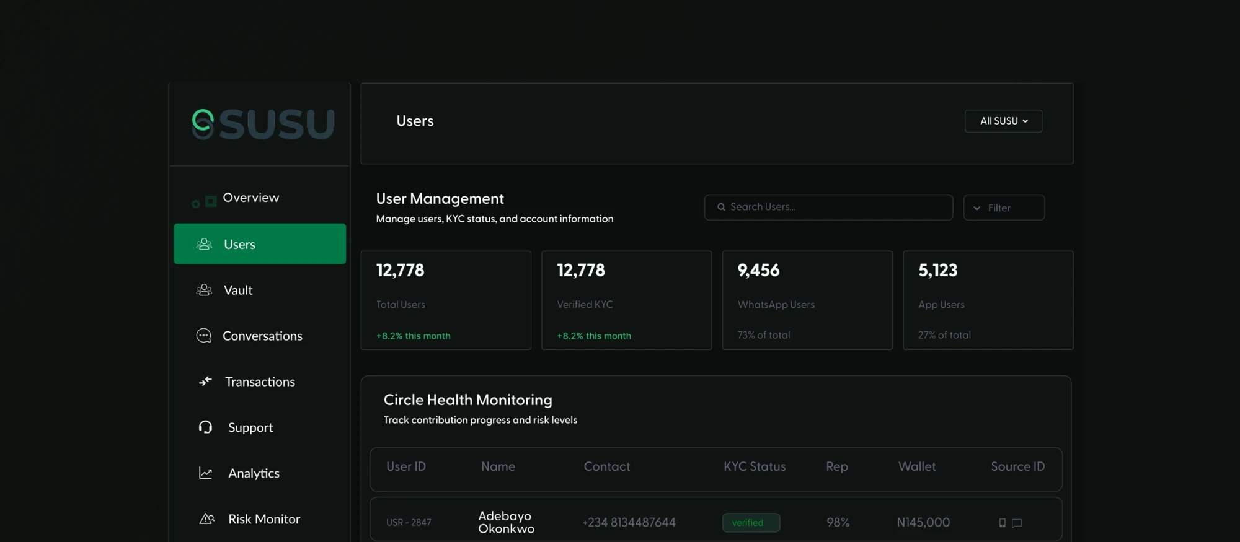
Task: Open the Transactions section
Action: (x=260, y=382)
